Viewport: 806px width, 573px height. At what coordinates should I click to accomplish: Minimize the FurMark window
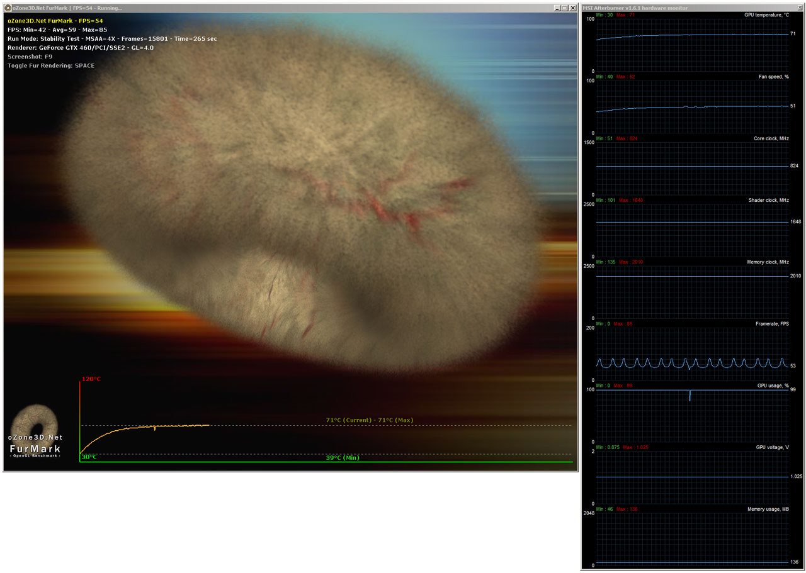(x=557, y=8)
